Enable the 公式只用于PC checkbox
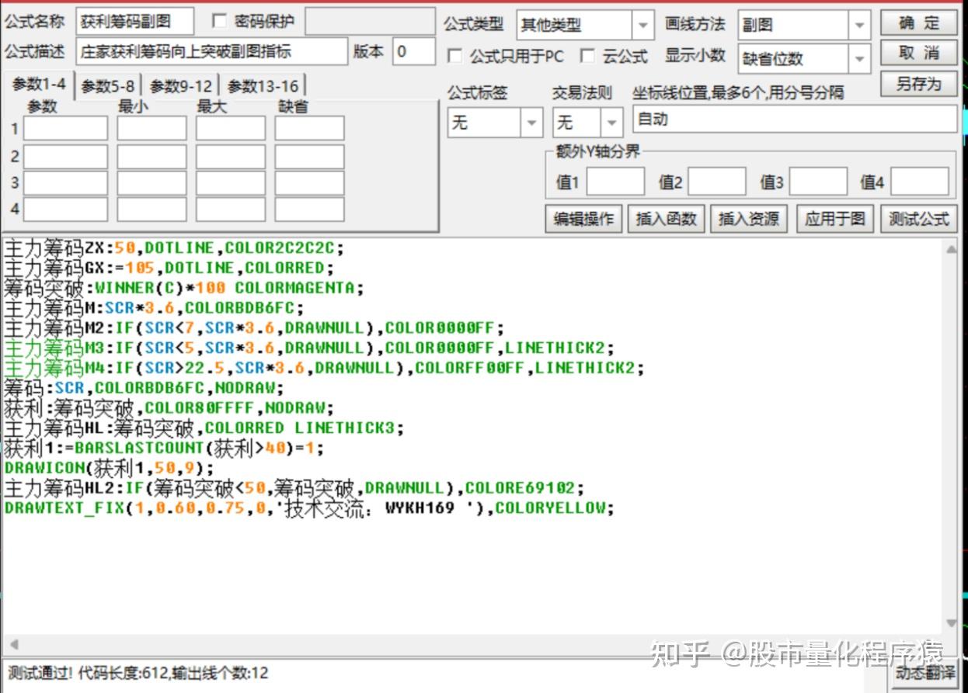Screen dimensions: 968x693 [454, 56]
